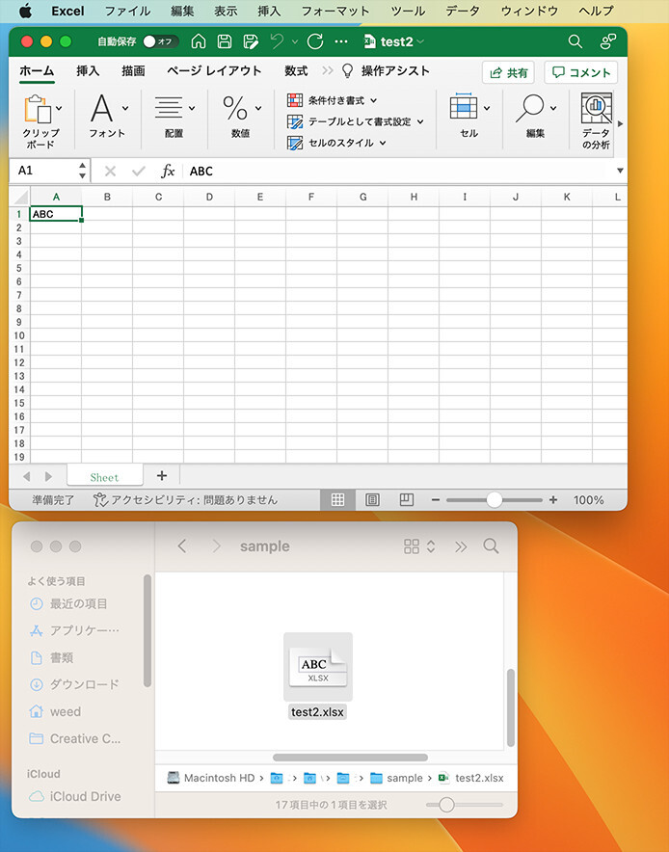The image size is (669, 852).
Task: Open the 数値 percent group icon
Action: click(x=235, y=108)
